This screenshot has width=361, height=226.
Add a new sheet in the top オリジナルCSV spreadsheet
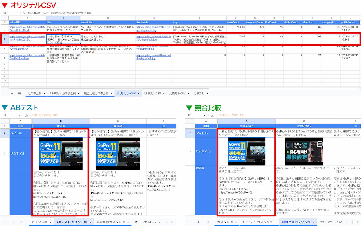pyautogui.click(x=12, y=93)
